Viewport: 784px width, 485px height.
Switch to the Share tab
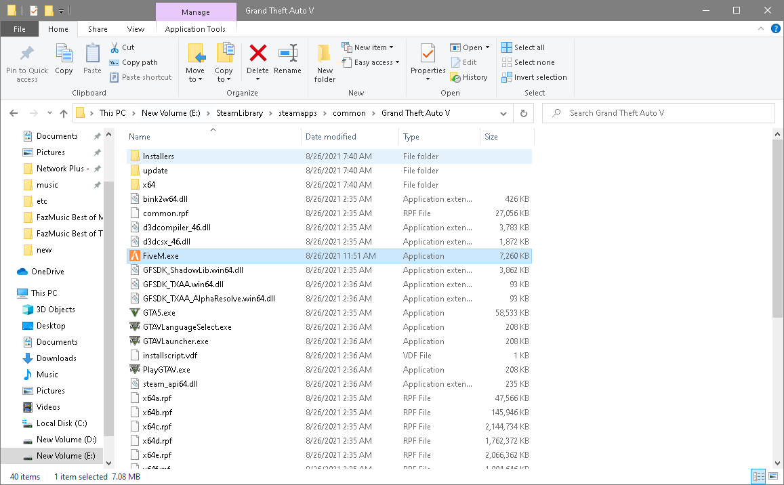(x=98, y=29)
